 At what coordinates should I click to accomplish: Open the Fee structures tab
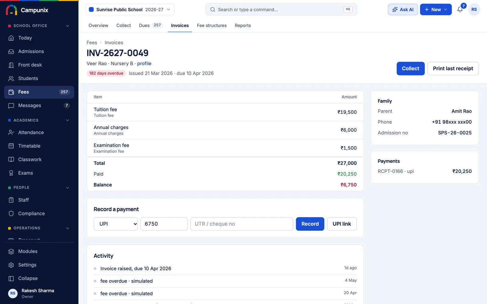tap(212, 26)
